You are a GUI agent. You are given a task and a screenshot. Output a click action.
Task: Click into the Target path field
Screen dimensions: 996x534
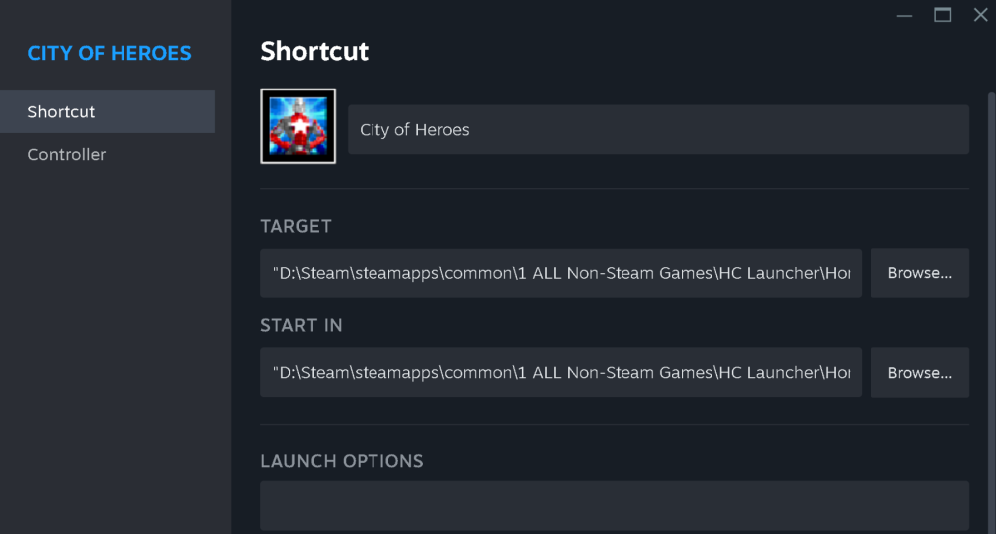[x=561, y=273]
